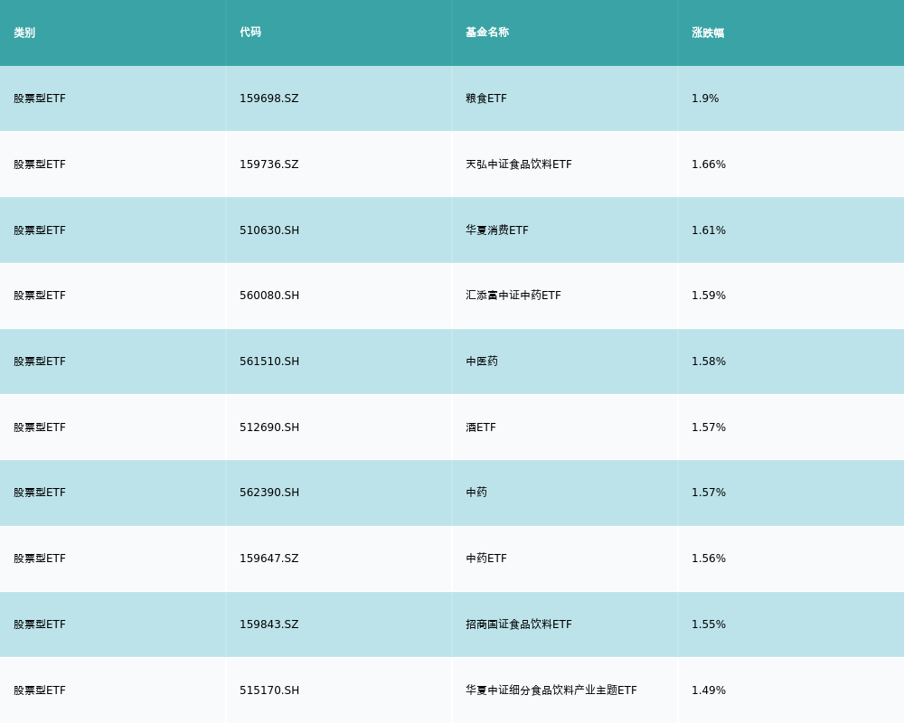Click fund name 中药ETF in the 159647.SZ row
The height and width of the screenshot is (723, 904).
click(486, 559)
